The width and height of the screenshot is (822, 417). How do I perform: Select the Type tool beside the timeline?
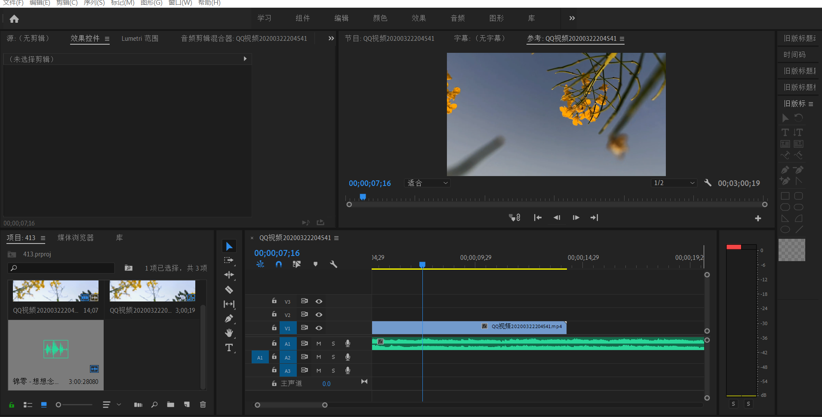229,347
